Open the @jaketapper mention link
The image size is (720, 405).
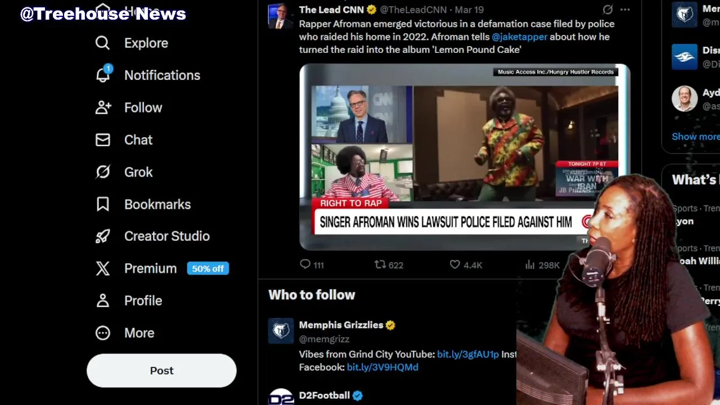(x=519, y=37)
